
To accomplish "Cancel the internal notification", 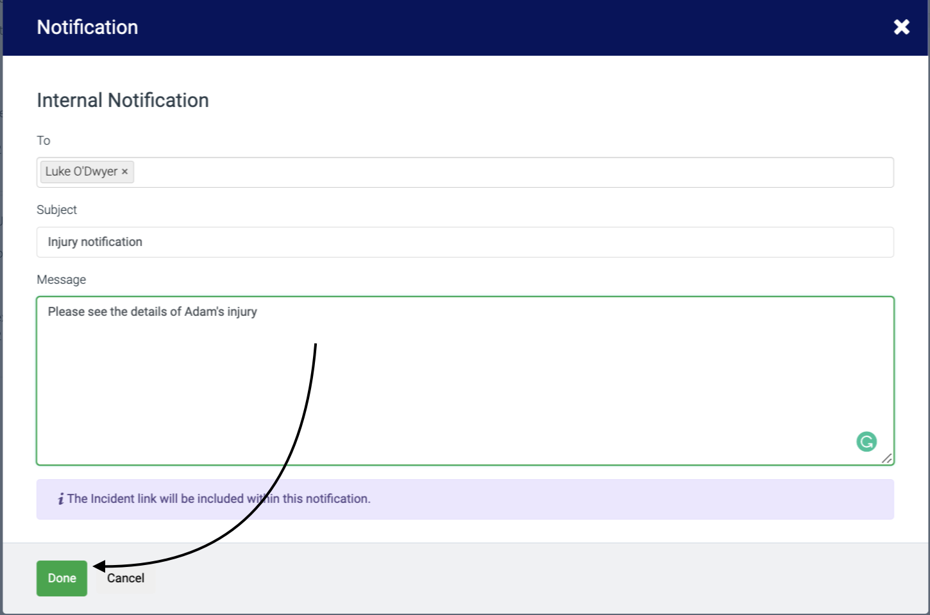I will (126, 578).
